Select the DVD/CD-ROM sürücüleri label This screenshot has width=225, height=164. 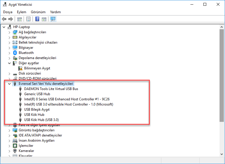37,79
